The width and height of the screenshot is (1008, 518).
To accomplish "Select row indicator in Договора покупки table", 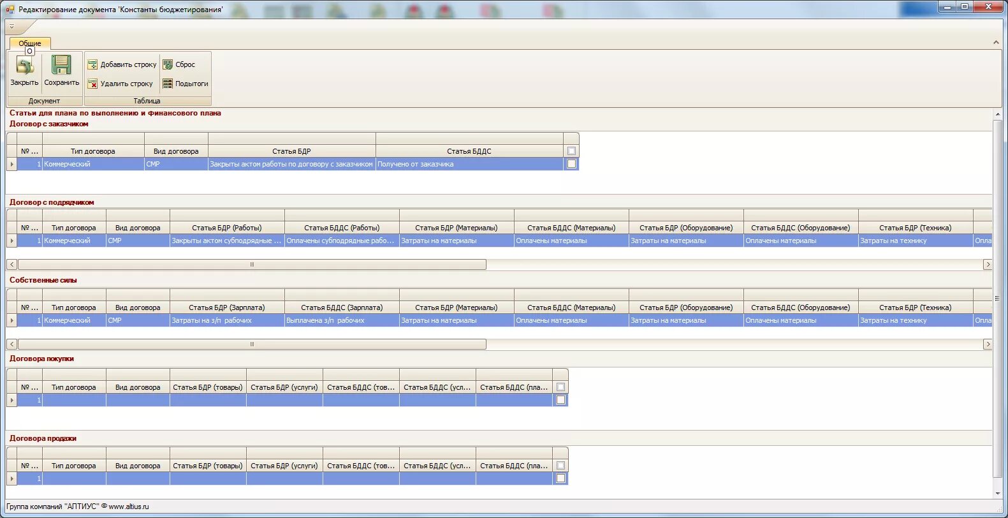I will [x=11, y=400].
